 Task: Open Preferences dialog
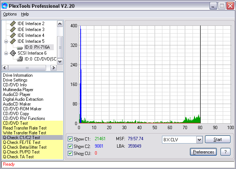203,152
